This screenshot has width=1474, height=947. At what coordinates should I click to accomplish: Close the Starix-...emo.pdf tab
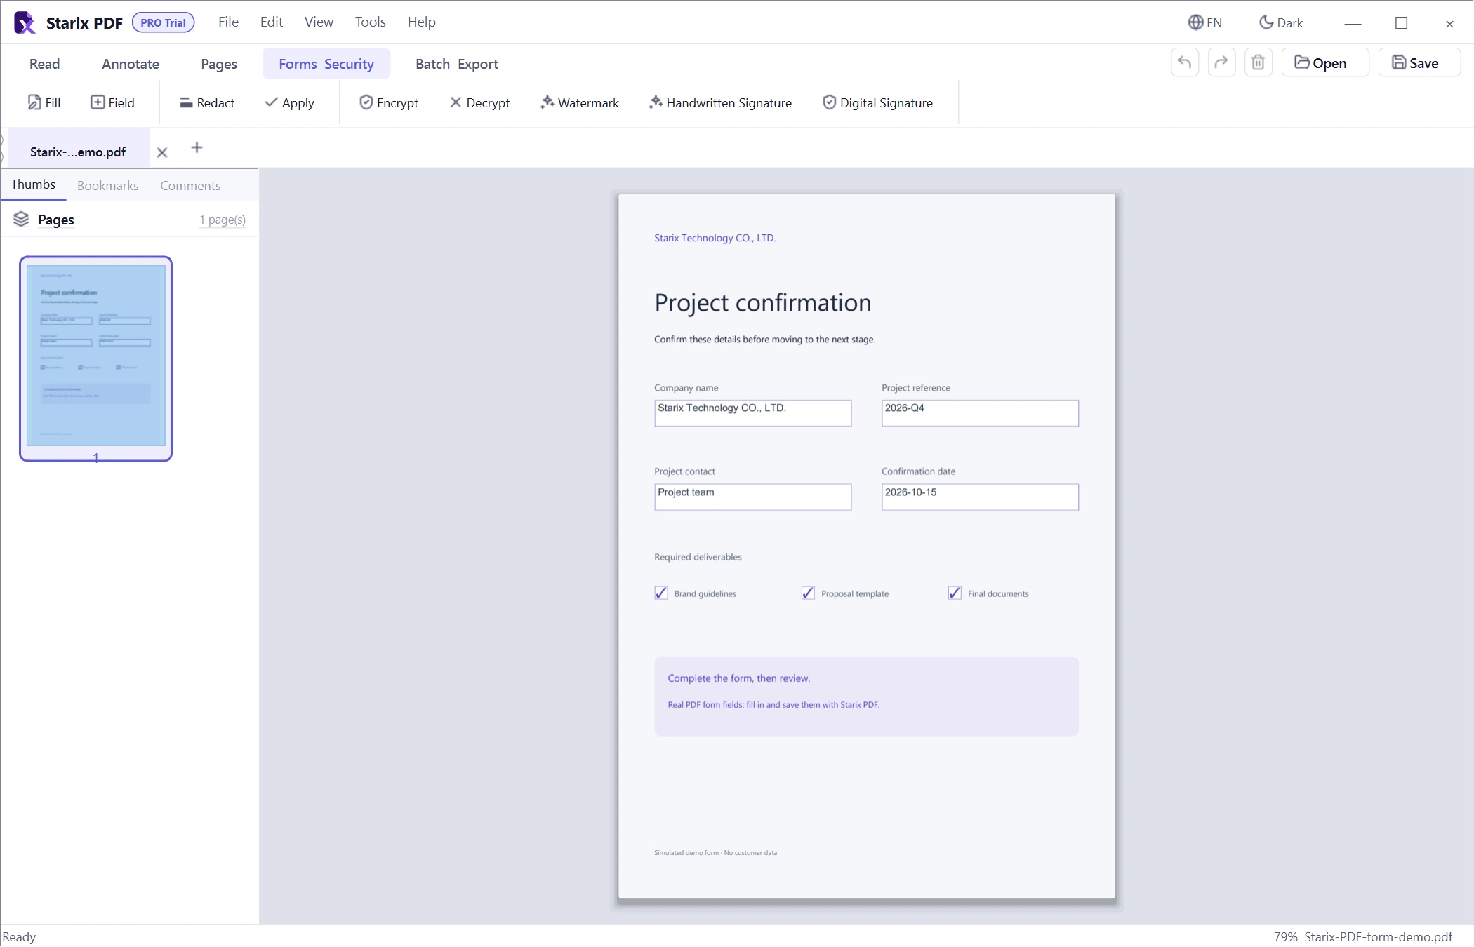[x=162, y=152]
